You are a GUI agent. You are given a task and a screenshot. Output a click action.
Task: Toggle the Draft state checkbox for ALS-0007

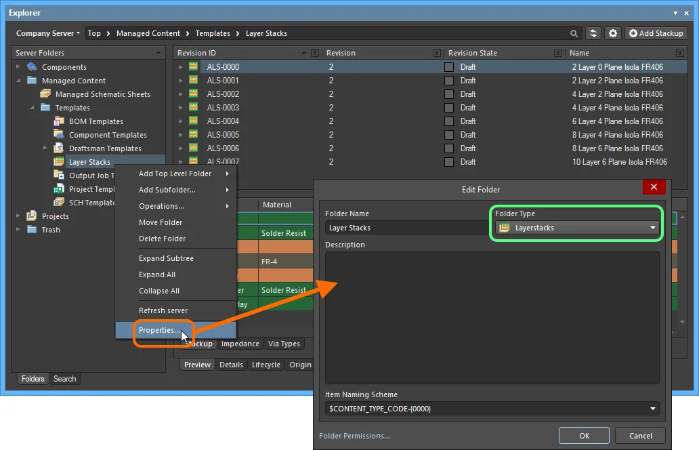click(x=449, y=161)
